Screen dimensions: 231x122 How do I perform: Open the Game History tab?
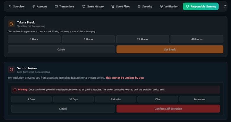click(93, 7)
